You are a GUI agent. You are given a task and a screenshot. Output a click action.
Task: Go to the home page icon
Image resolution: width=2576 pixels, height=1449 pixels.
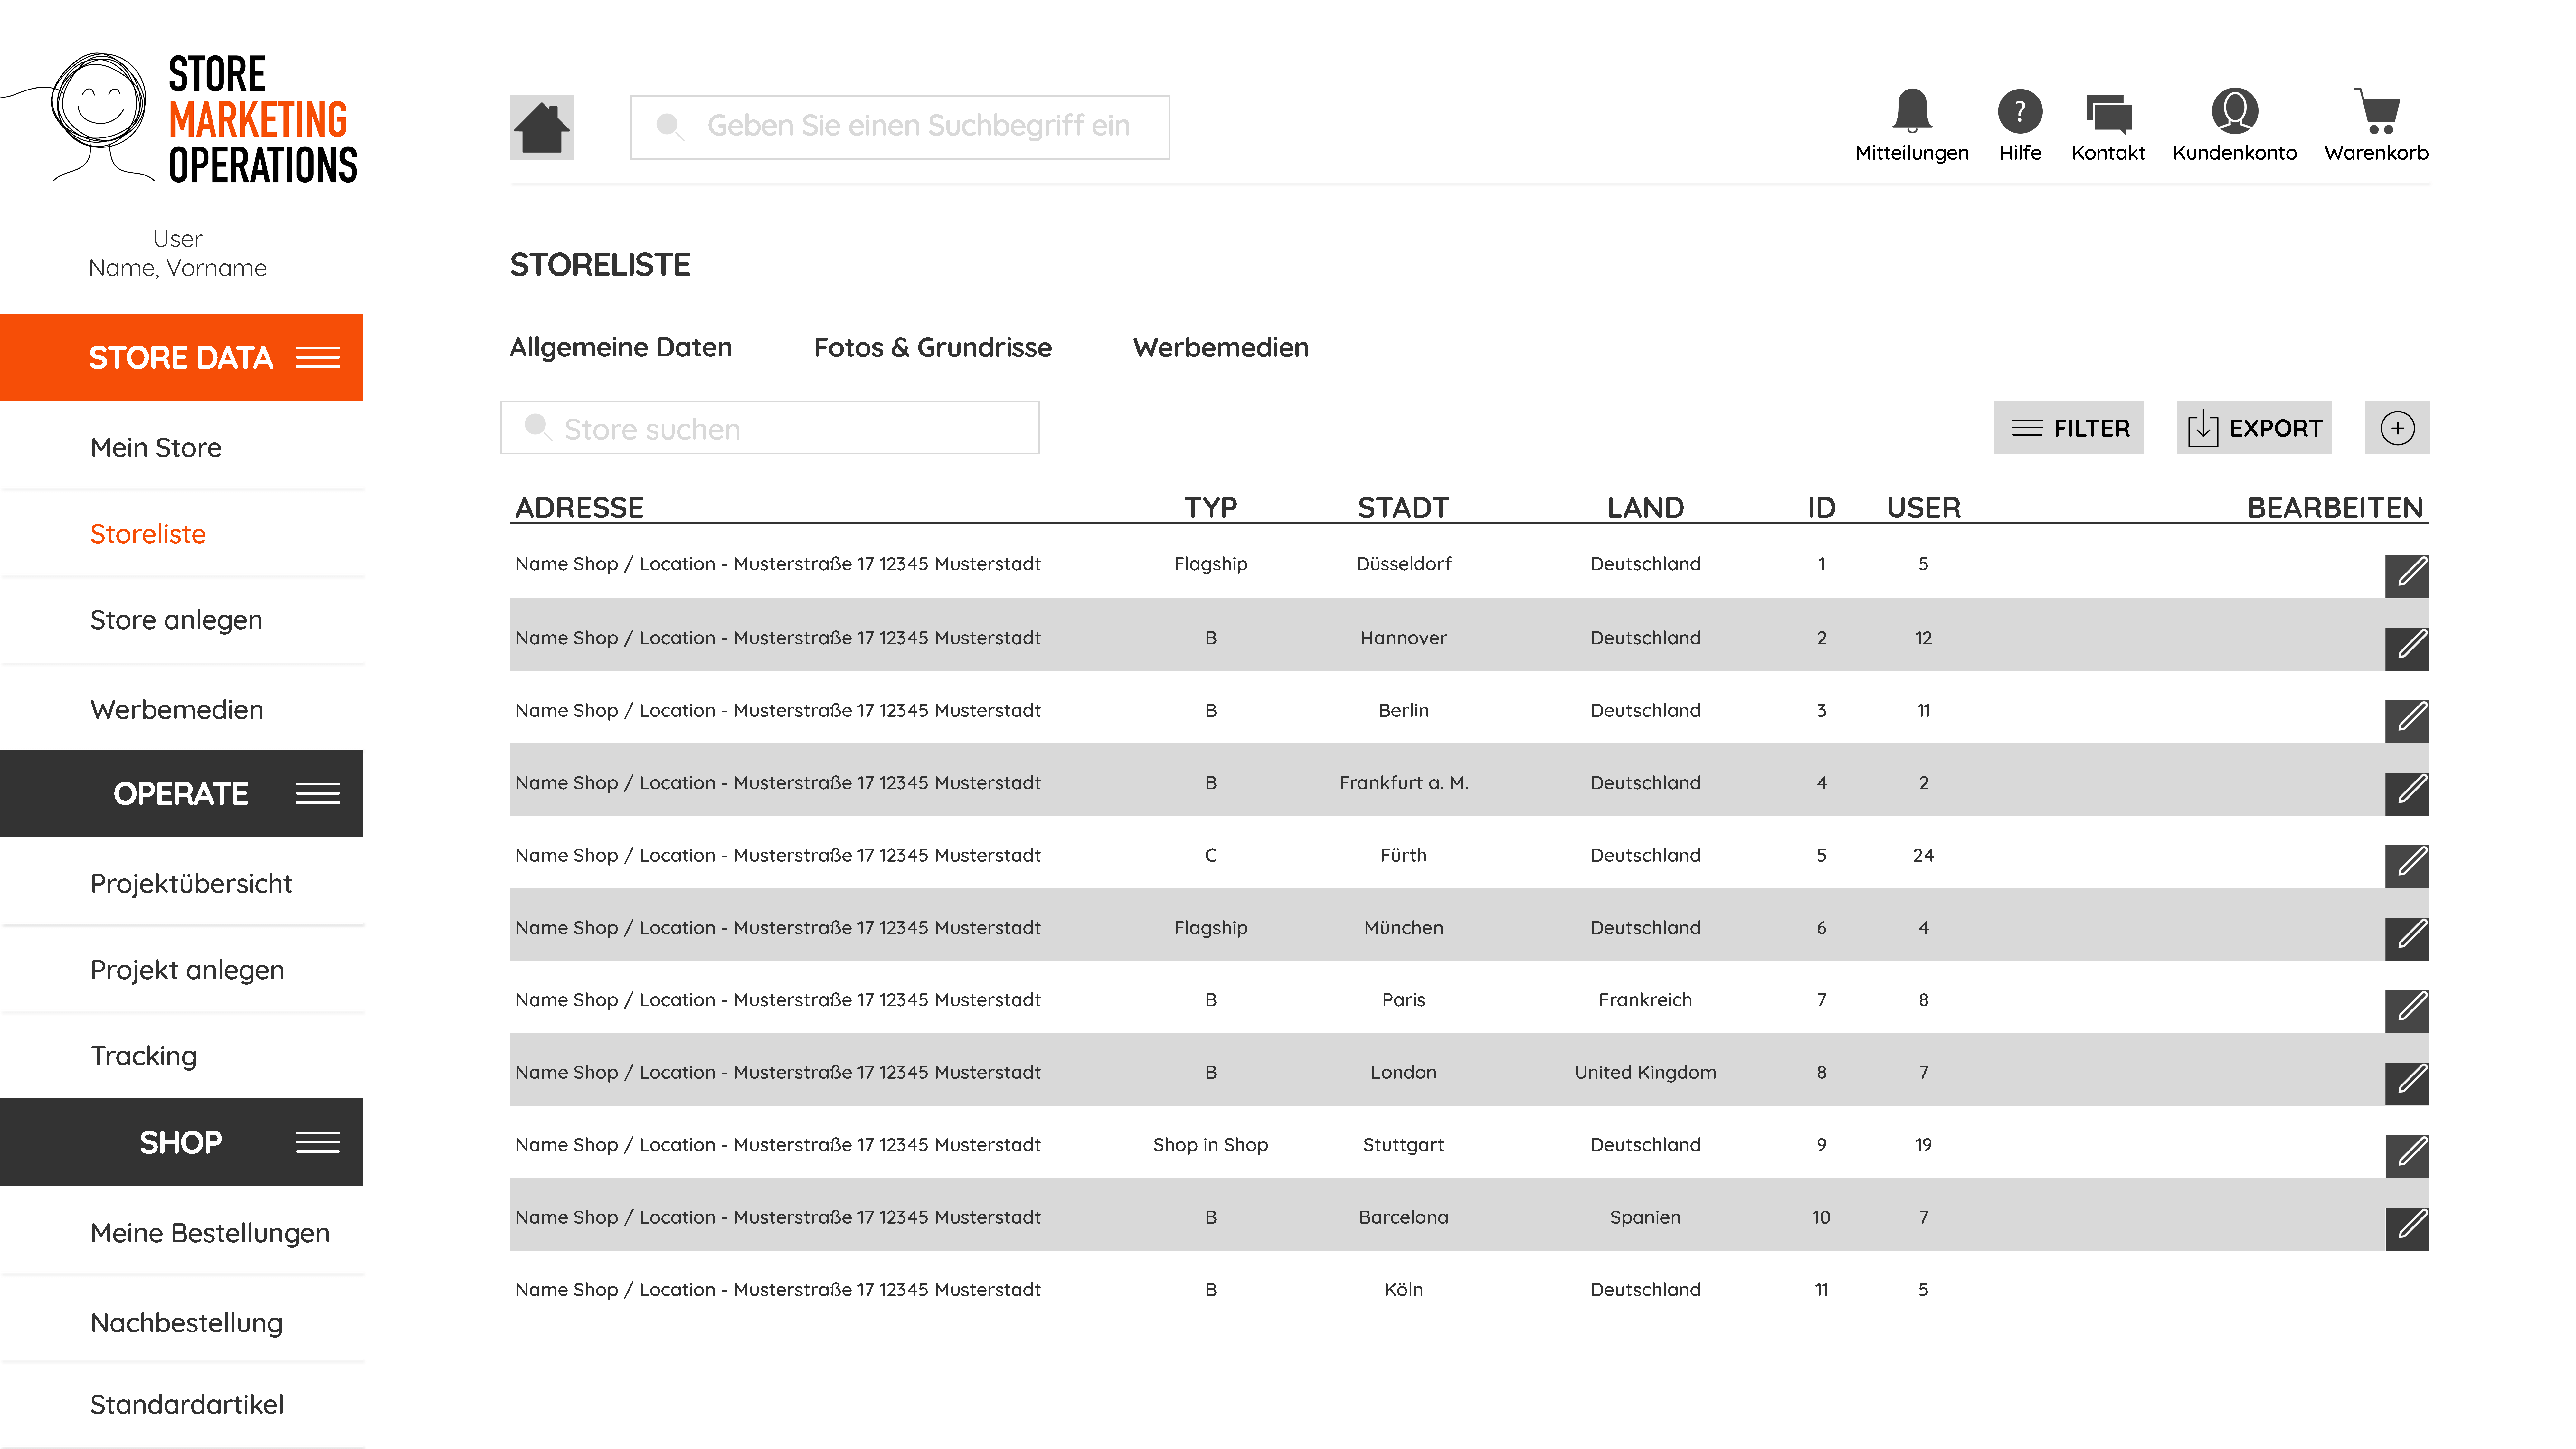coord(542,127)
